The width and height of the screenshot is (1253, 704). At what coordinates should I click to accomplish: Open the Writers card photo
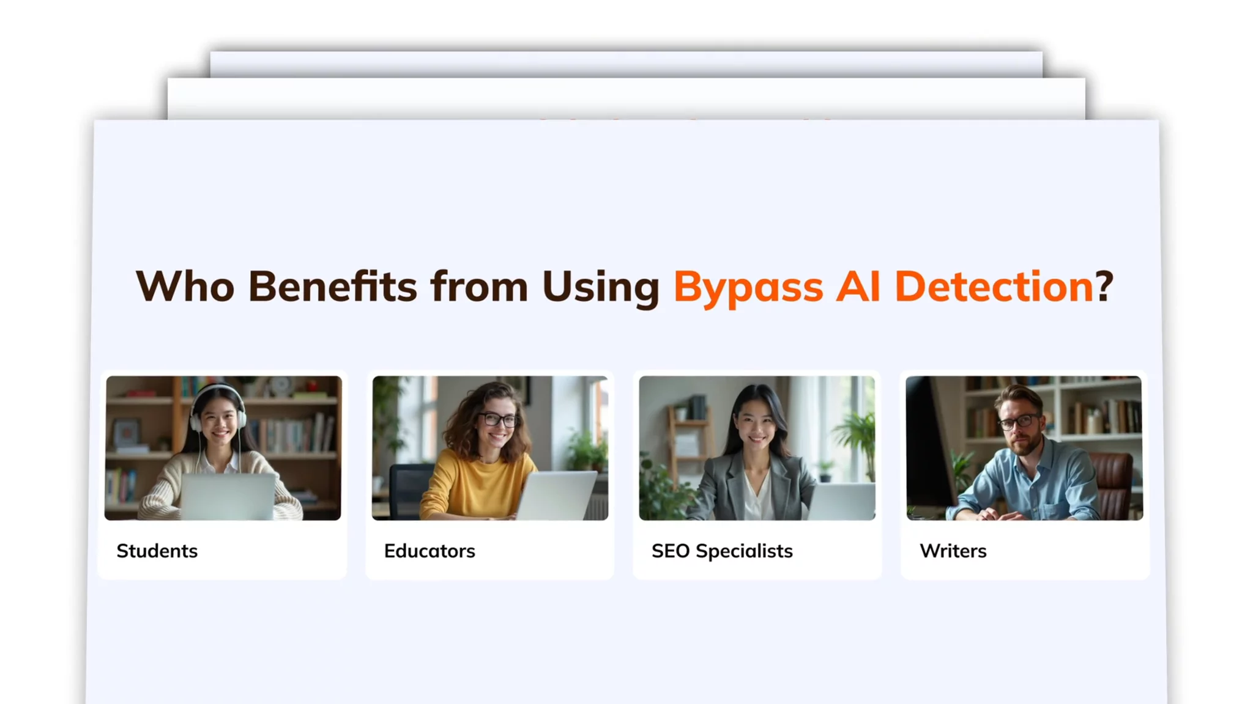pos(1024,448)
